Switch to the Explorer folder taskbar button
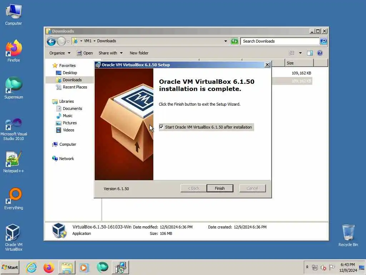The image size is (366, 275). (67, 267)
